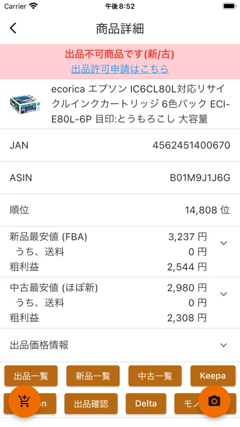This screenshot has height=427, width=240.
Task: Tap the 出品確認 button
Action: [91, 404]
